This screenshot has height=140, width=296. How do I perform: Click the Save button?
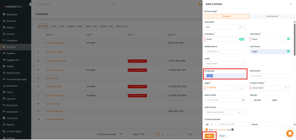tap(209, 136)
